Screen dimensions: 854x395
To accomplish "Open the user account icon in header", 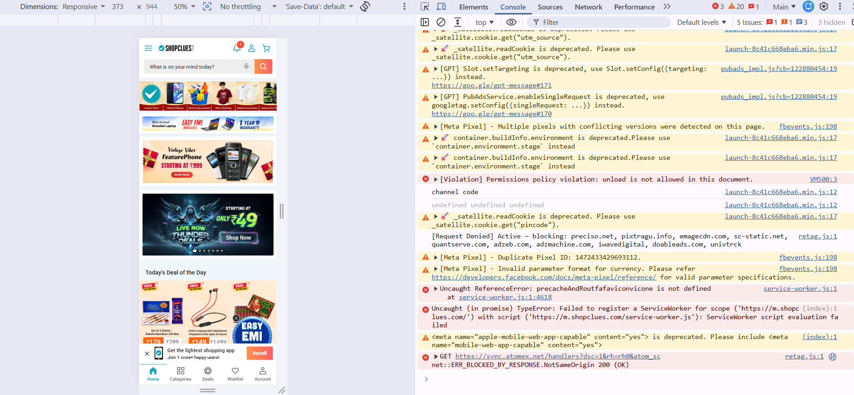I will (251, 48).
